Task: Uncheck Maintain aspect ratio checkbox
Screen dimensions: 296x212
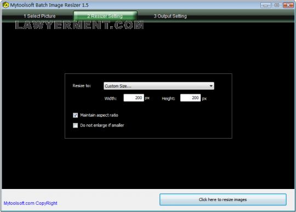Action: pyautogui.click(x=75, y=115)
